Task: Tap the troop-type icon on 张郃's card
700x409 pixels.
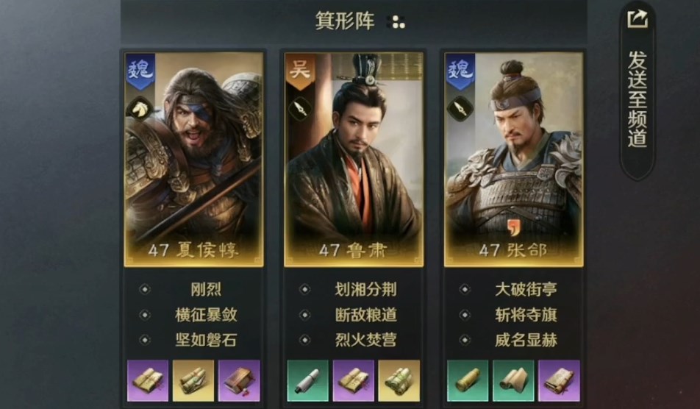Action: pyautogui.click(x=460, y=108)
